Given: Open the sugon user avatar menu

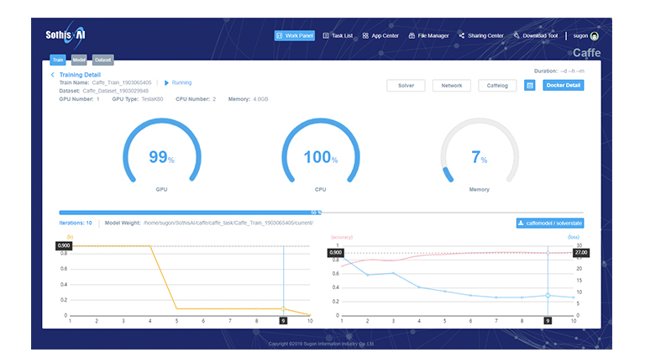Looking at the screenshot, I should click(595, 36).
